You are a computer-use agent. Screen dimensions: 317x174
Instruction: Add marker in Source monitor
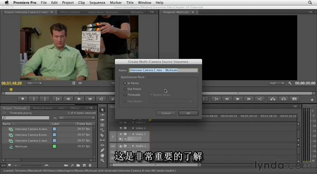click(x=22, y=99)
